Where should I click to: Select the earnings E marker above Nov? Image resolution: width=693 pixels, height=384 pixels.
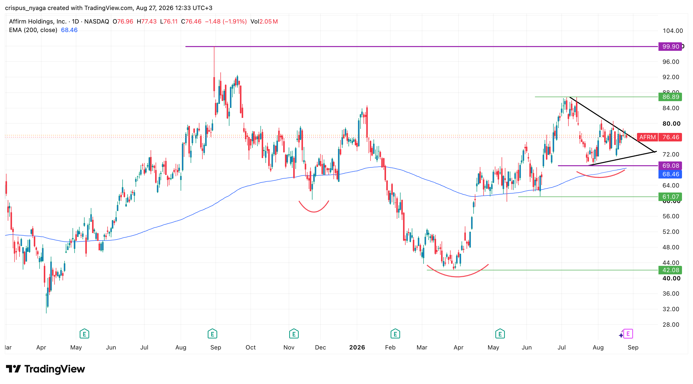294,334
